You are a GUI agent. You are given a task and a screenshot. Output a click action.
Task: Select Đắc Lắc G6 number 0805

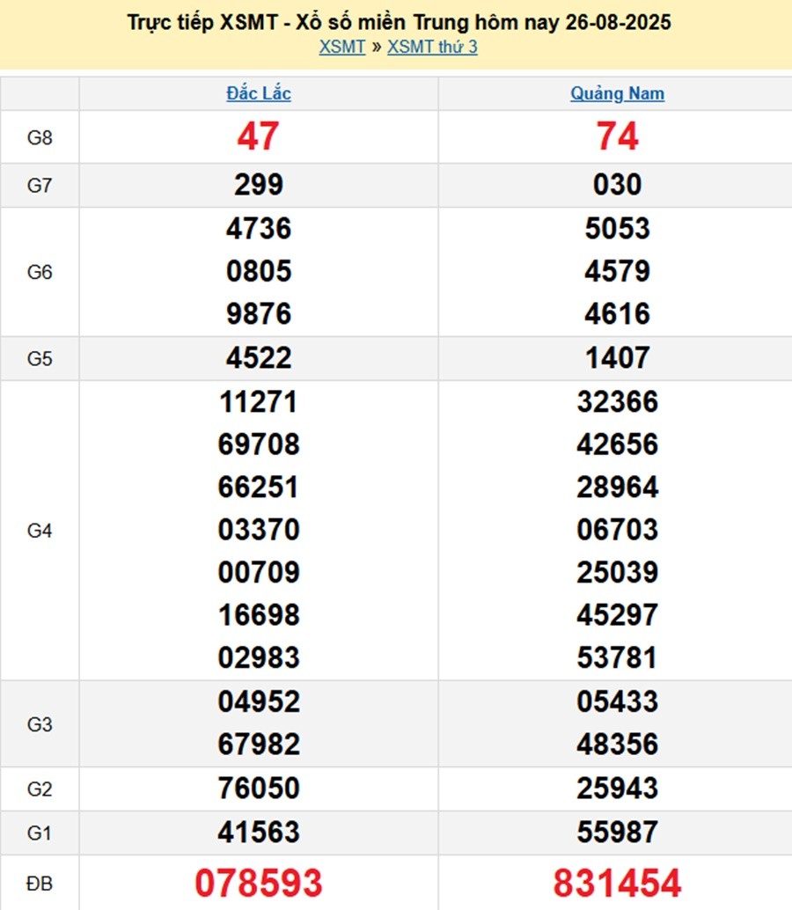pyautogui.click(x=259, y=271)
